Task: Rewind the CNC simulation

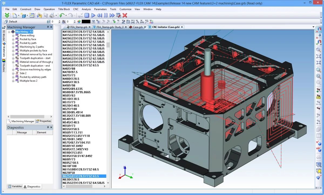Action: 100,15
